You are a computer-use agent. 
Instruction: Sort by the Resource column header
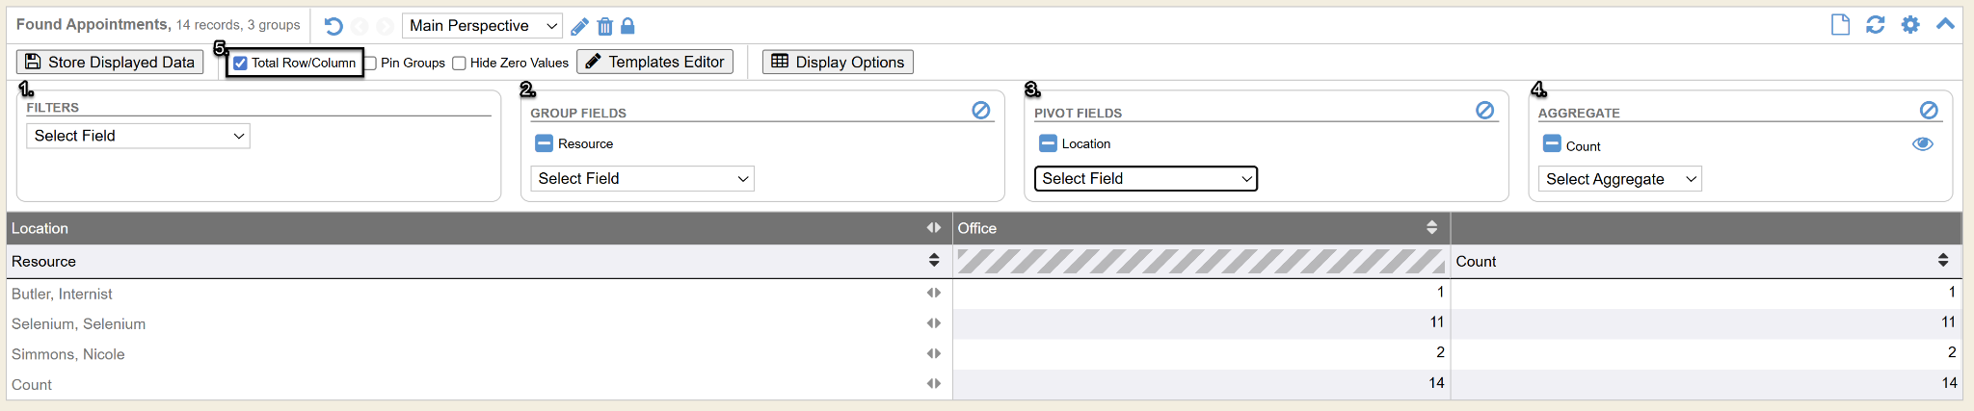(x=933, y=261)
